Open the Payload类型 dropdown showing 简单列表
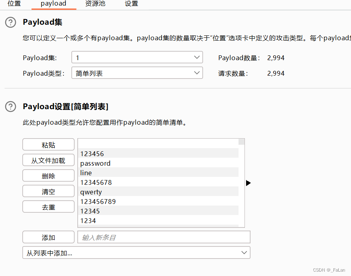Image resolution: width=351 pixels, height=276 pixels. [x=137, y=73]
